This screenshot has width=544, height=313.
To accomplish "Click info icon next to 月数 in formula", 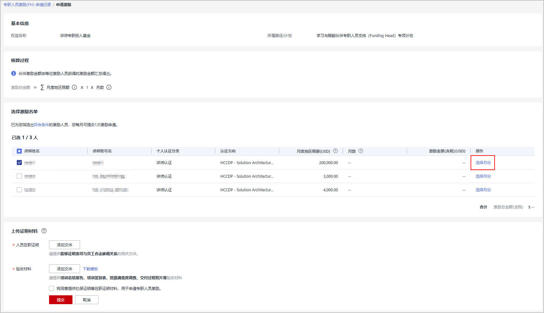I will pos(109,88).
